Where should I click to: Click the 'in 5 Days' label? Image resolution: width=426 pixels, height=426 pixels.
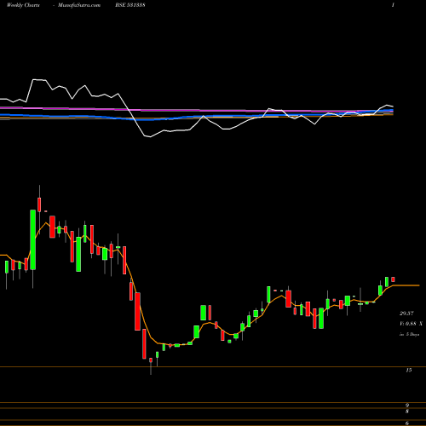(x=409, y=334)
